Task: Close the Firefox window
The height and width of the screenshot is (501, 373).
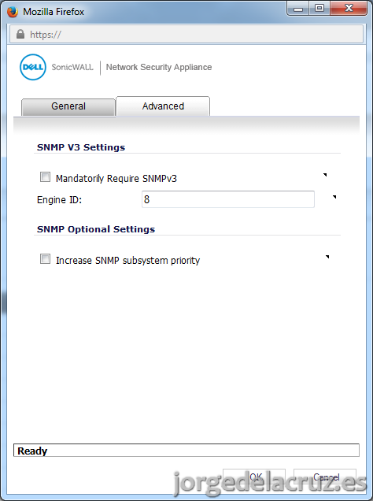Action: click(349, 9)
